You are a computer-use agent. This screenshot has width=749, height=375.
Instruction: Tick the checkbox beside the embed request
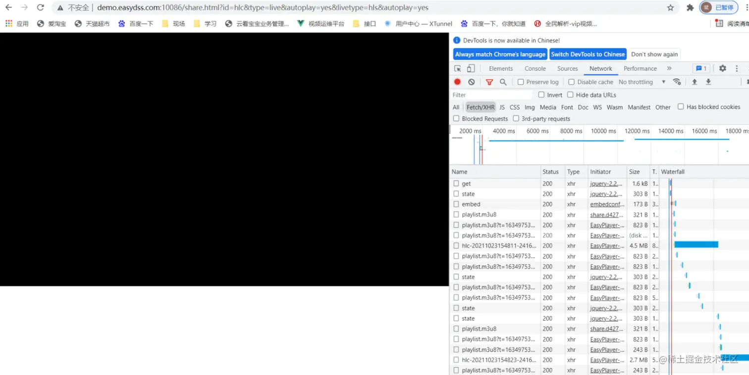coord(456,204)
